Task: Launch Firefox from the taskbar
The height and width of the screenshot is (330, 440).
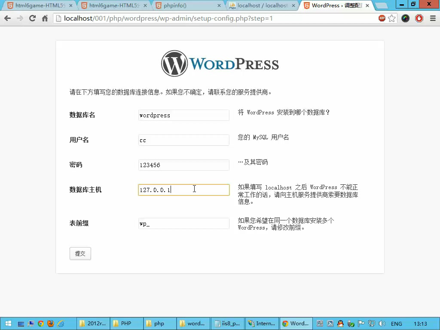Action: (x=51, y=324)
